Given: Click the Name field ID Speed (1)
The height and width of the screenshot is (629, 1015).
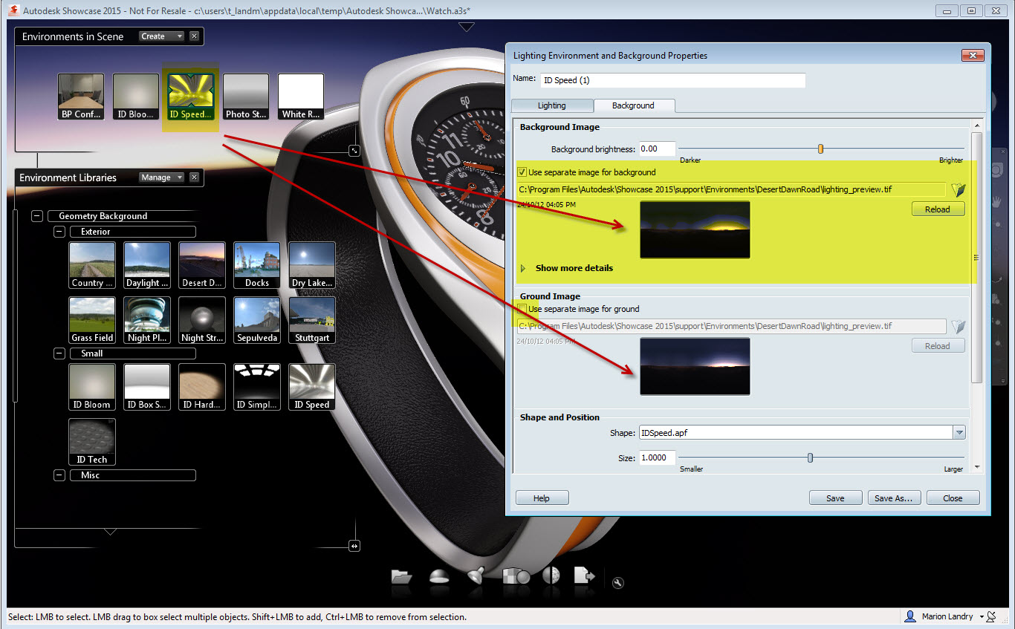Looking at the screenshot, I should coord(673,80).
